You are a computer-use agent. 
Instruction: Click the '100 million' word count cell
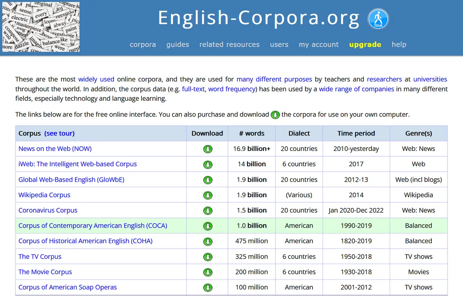pos(252,288)
